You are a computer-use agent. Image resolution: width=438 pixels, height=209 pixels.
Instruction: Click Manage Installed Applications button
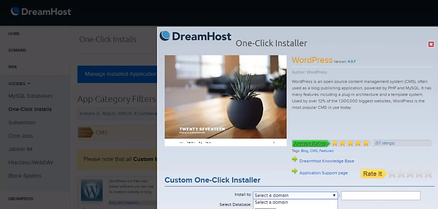[x=117, y=74]
